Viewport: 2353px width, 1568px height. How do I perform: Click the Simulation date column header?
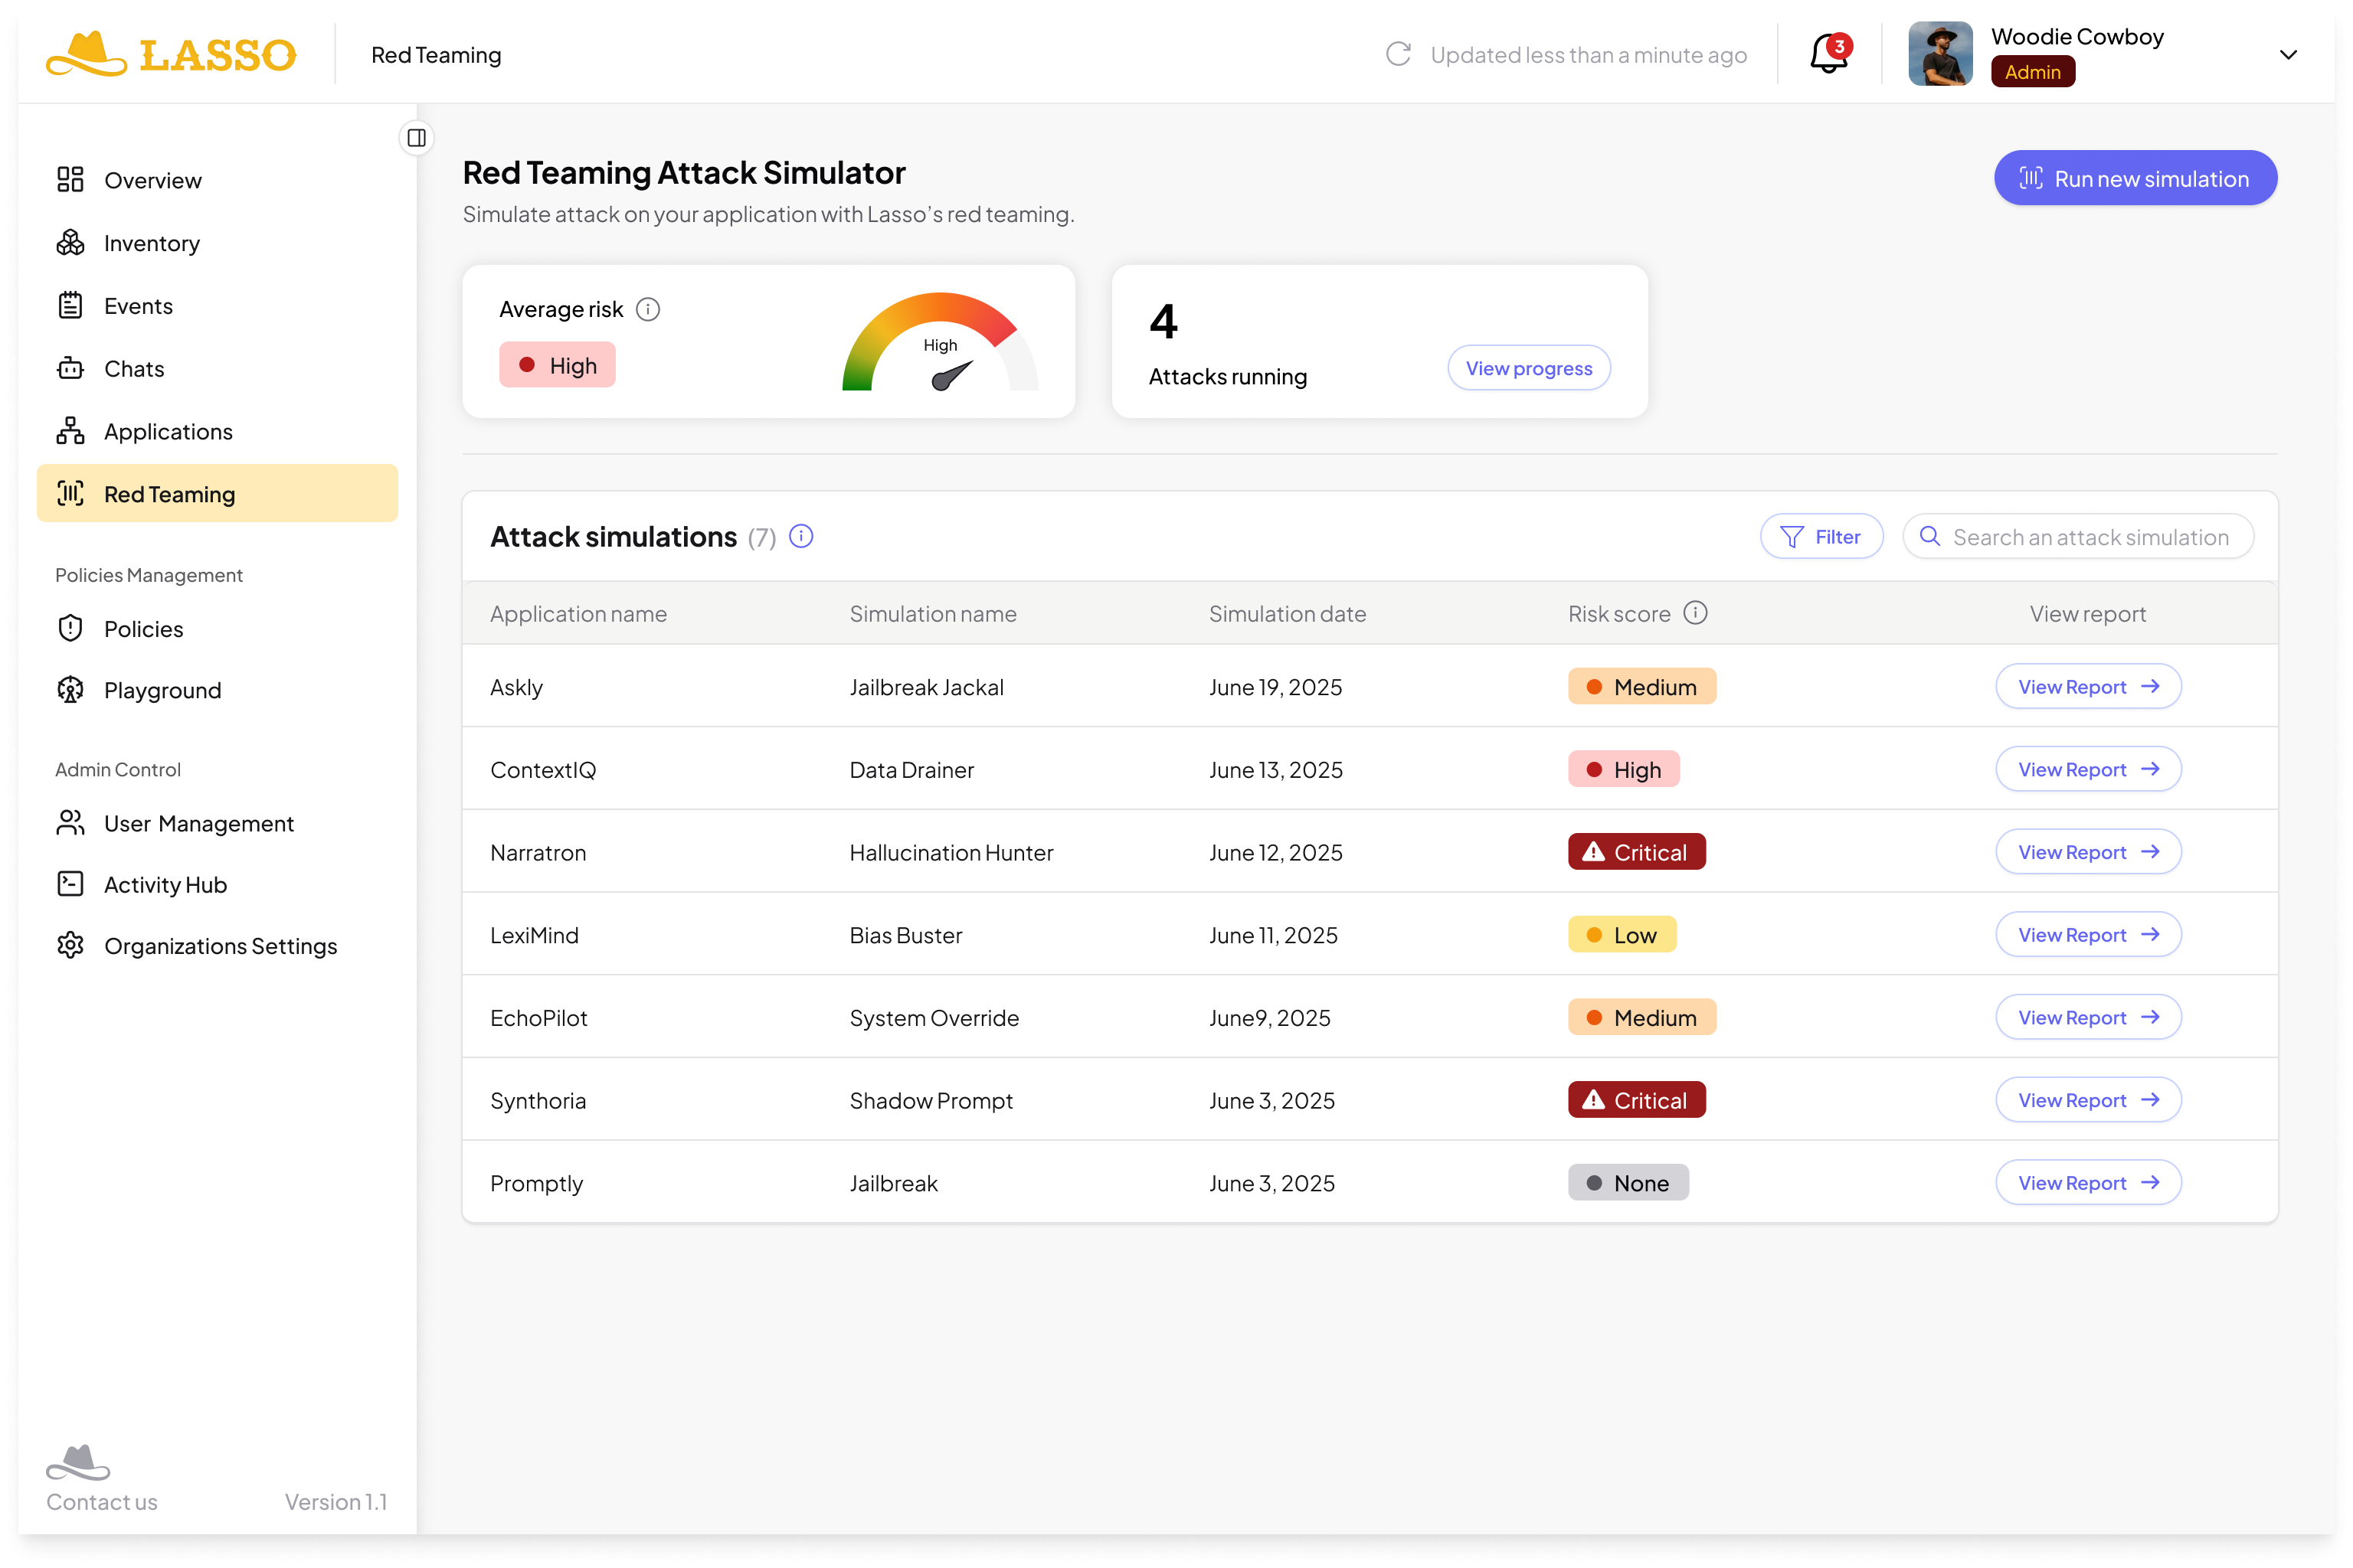pos(1287,613)
